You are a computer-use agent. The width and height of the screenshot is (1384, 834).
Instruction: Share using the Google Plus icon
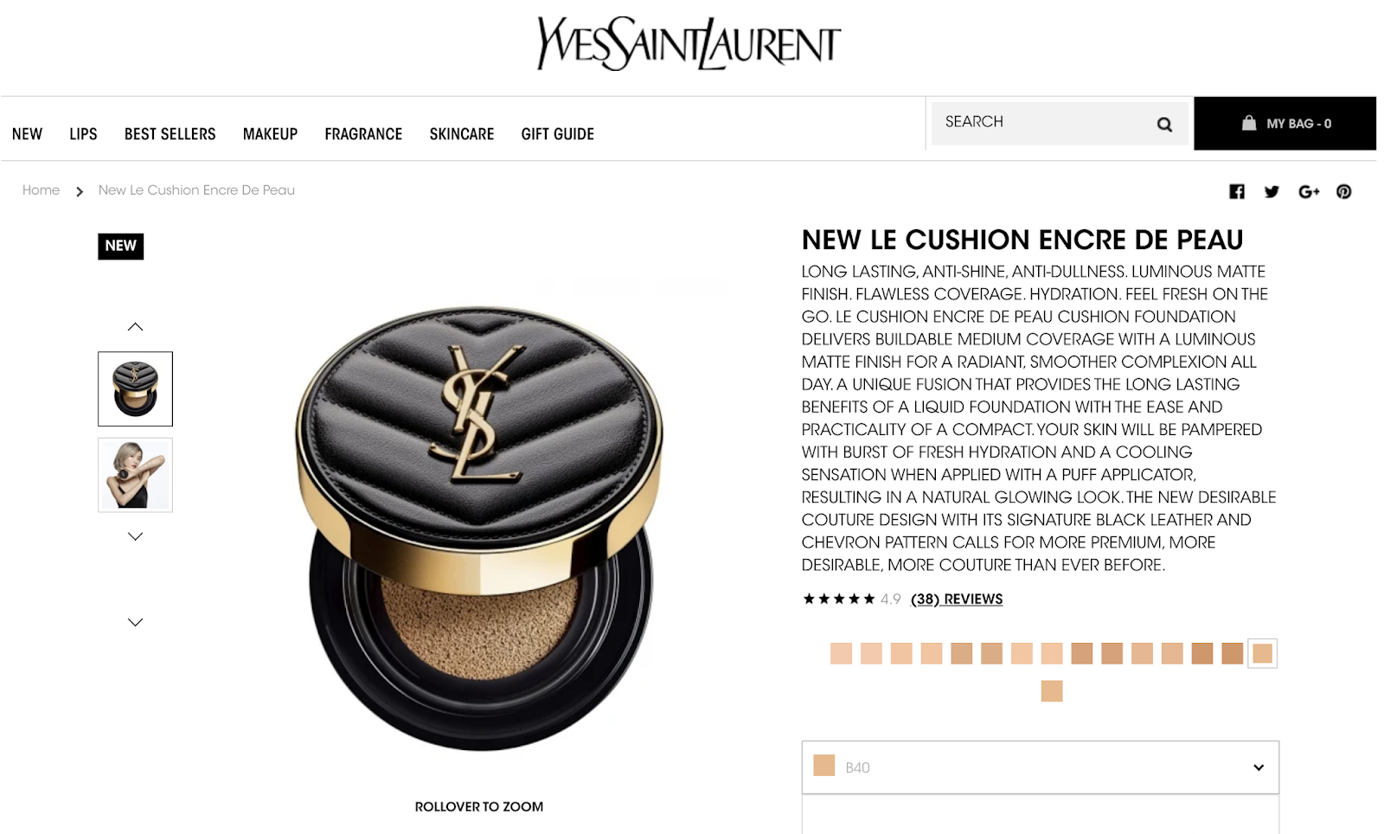[x=1309, y=191]
